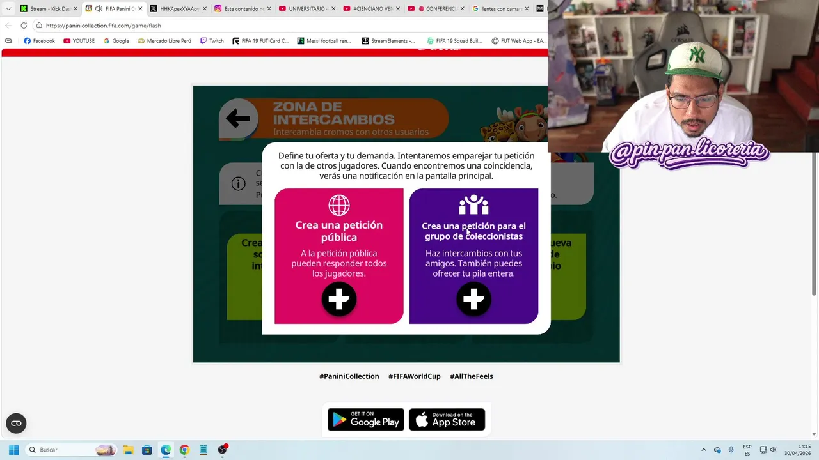Open Microsoft Edge from the taskbar

(x=166, y=450)
